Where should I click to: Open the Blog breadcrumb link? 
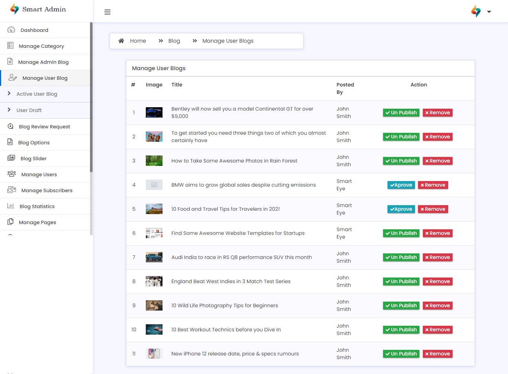pyautogui.click(x=174, y=41)
